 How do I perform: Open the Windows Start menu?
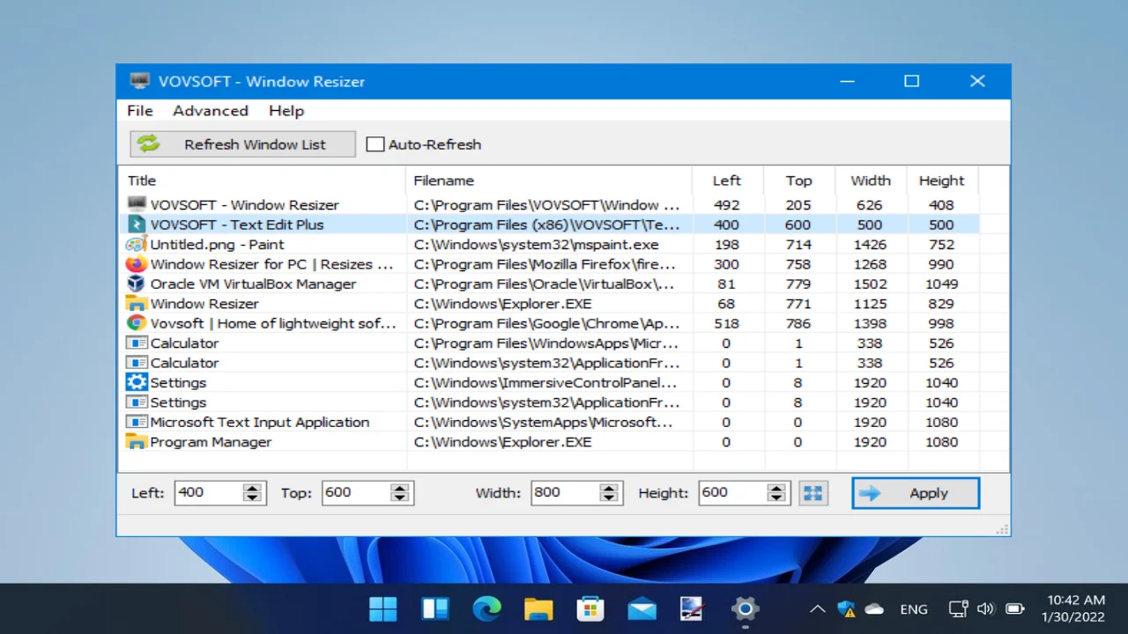point(383,608)
